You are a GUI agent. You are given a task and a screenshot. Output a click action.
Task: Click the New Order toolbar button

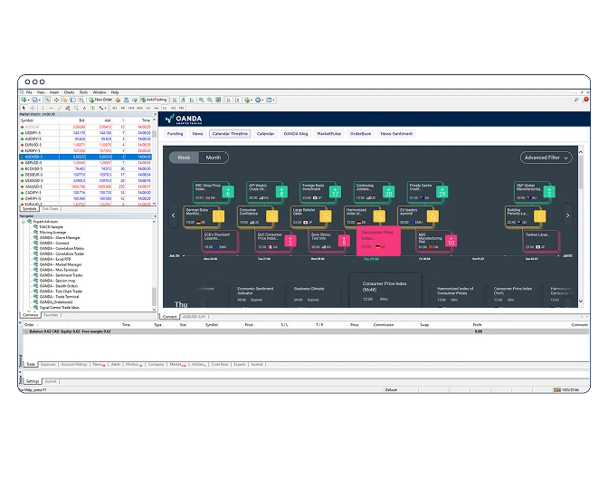pos(100,100)
